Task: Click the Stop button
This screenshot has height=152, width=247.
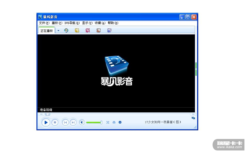Action: (x=55, y=122)
